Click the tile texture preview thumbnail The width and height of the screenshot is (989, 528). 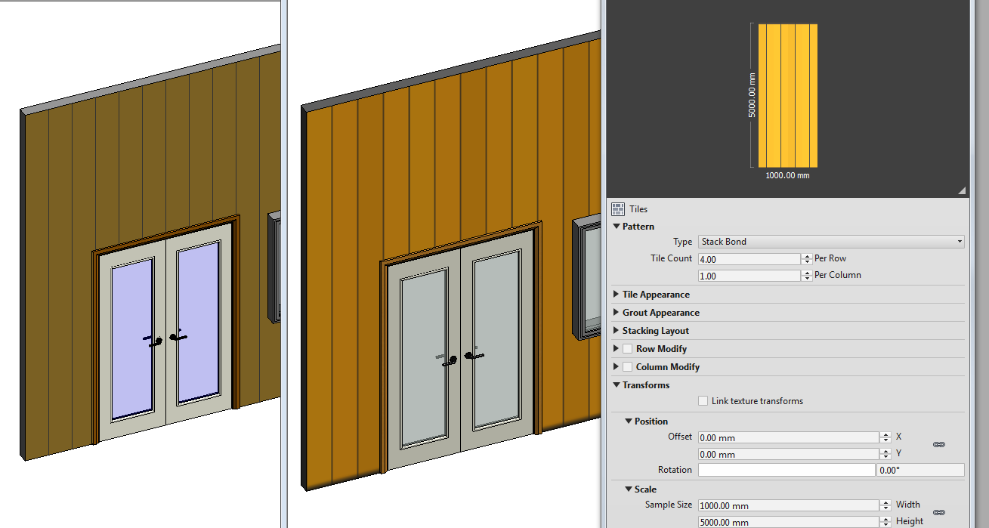point(788,95)
